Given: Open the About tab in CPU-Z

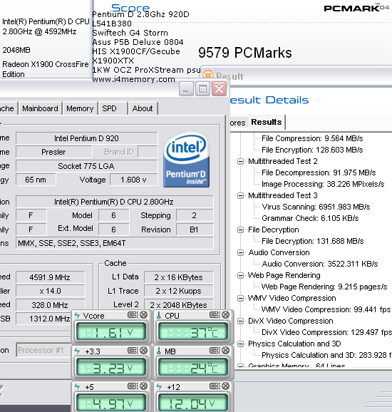Looking at the screenshot, I should coord(143,108).
